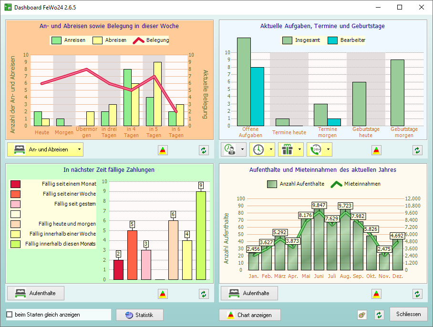Open chart icon under tasks and birthdays panel

(377, 150)
